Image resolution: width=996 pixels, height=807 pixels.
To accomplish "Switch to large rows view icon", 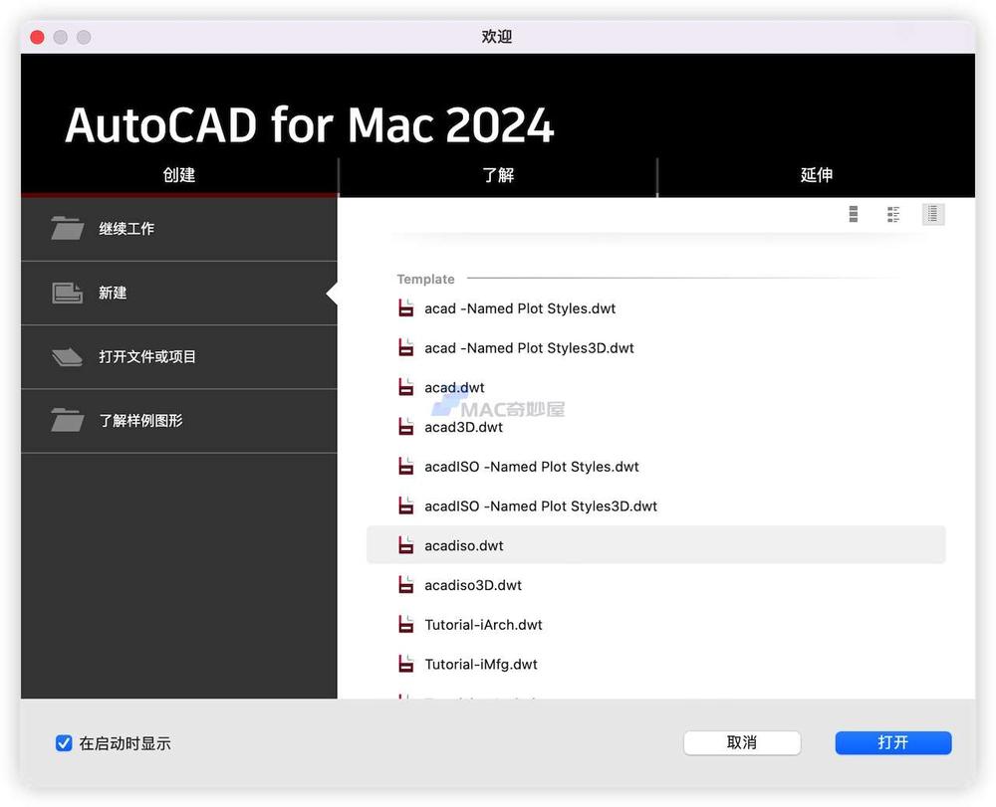I will coord(854,215).
